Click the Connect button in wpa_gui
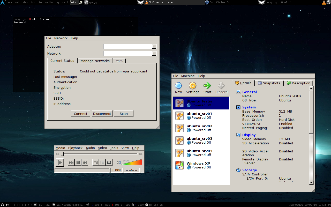This screenshot has height=207, width=331. (x=81, y=114)
